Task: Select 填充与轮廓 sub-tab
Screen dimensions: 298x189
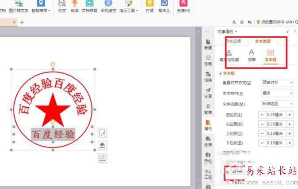Action: pos(229,56)
